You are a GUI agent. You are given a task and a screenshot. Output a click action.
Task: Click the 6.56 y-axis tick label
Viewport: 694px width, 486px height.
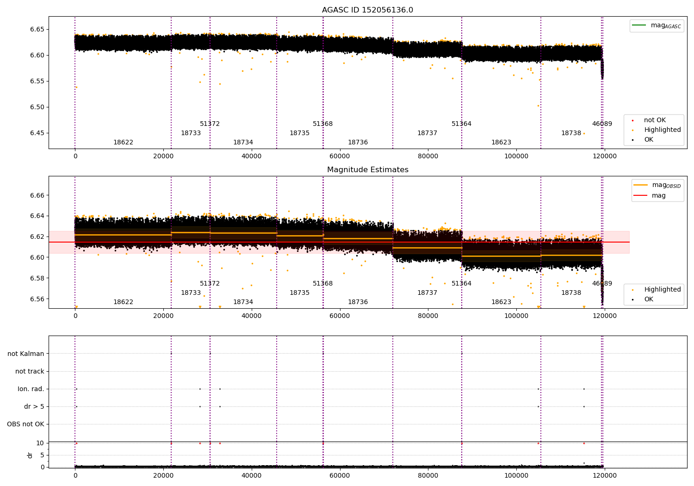[37, 299]
